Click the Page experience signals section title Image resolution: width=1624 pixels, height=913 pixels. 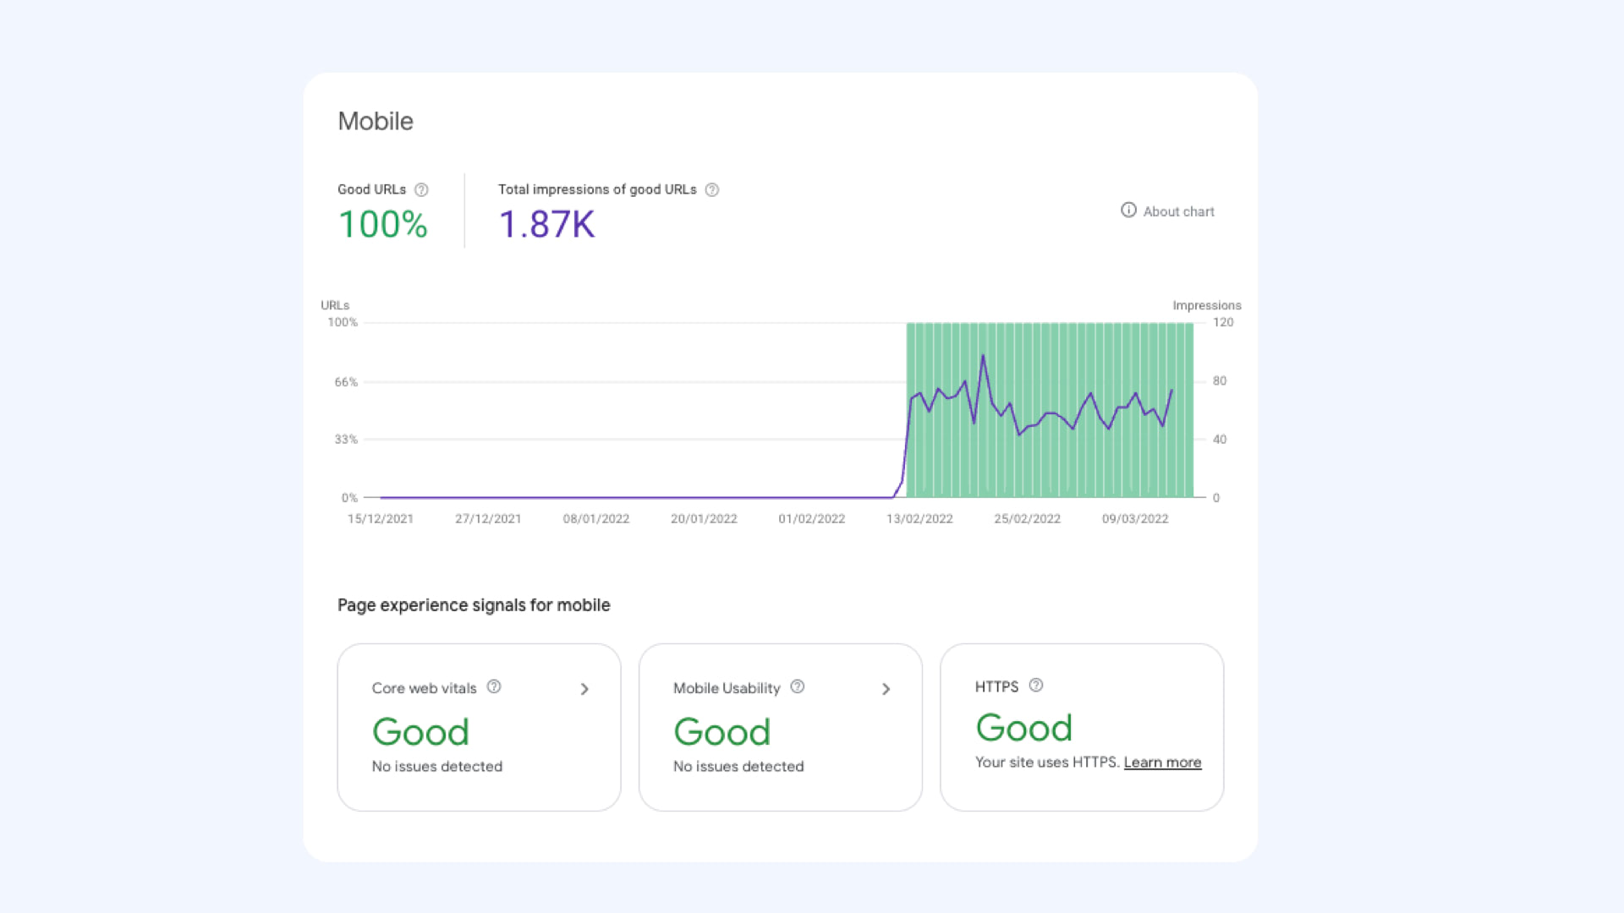click(x=474, y=605)
